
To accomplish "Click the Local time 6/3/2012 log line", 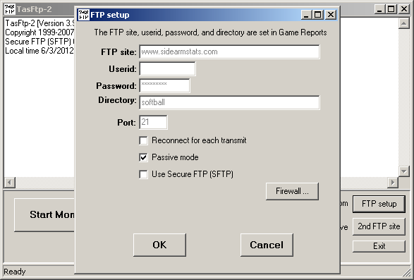I will [x=39, y=51].
